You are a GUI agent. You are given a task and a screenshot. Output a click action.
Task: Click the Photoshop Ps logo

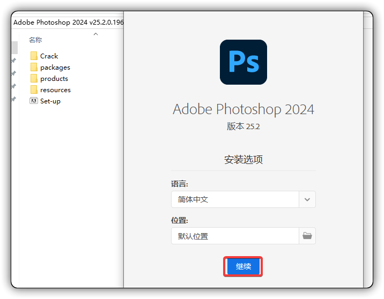(x=243, y=62)
